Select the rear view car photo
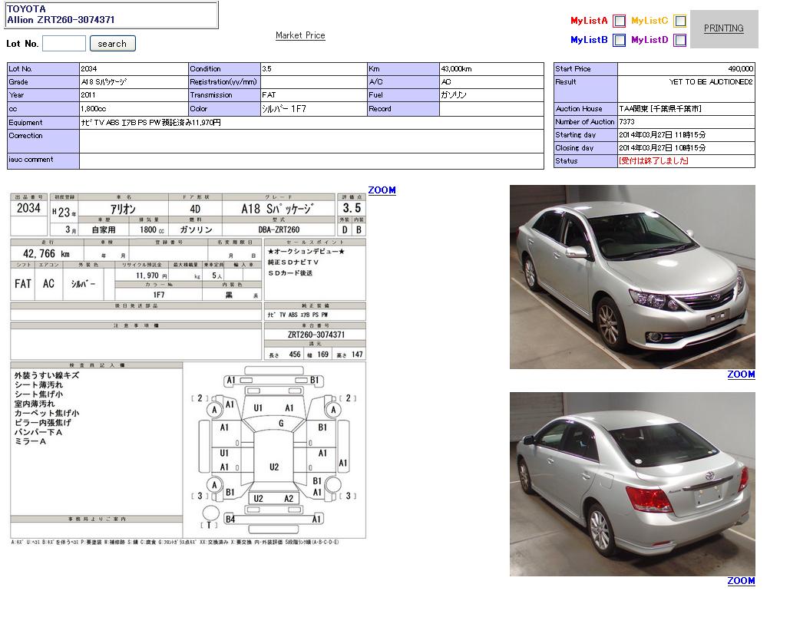This screenshot has height=617, width=790. tap(632, 484)
